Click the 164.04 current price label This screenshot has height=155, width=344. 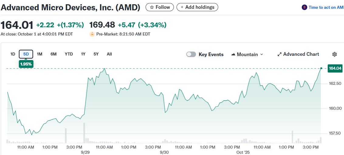tap(335, 69)
